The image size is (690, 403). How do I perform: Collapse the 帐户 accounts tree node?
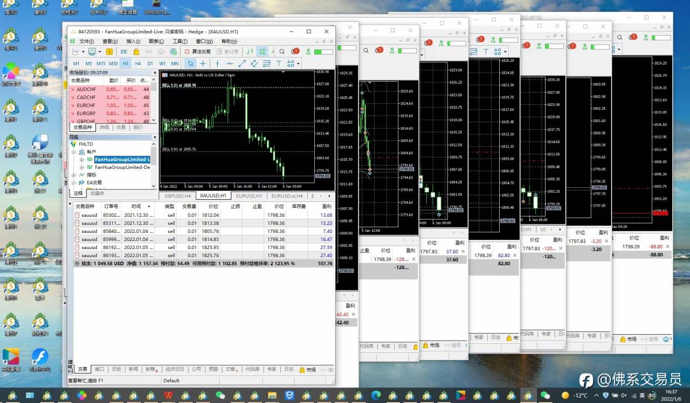(x=74, y=152)
